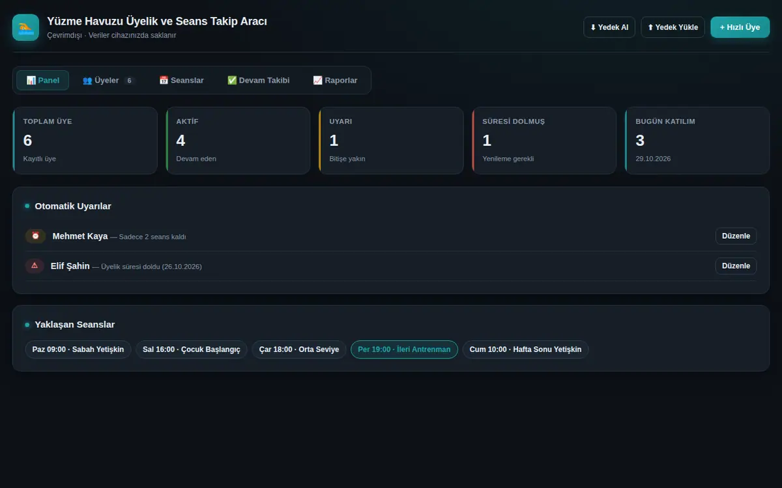Select the Sal 16:00 Çocuk Başlangıç session

pos(192,349)
